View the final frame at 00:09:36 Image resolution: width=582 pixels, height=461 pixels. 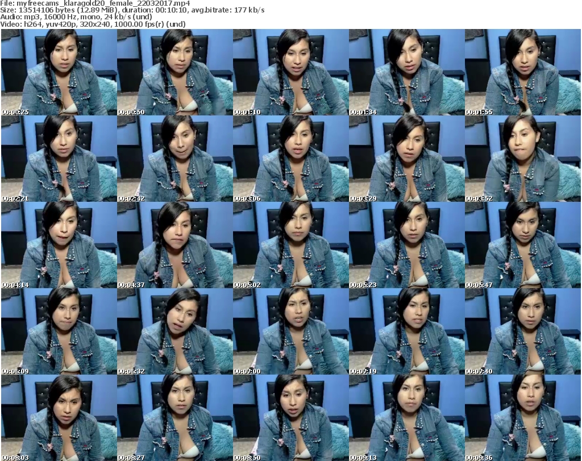(x=523, y=418)
